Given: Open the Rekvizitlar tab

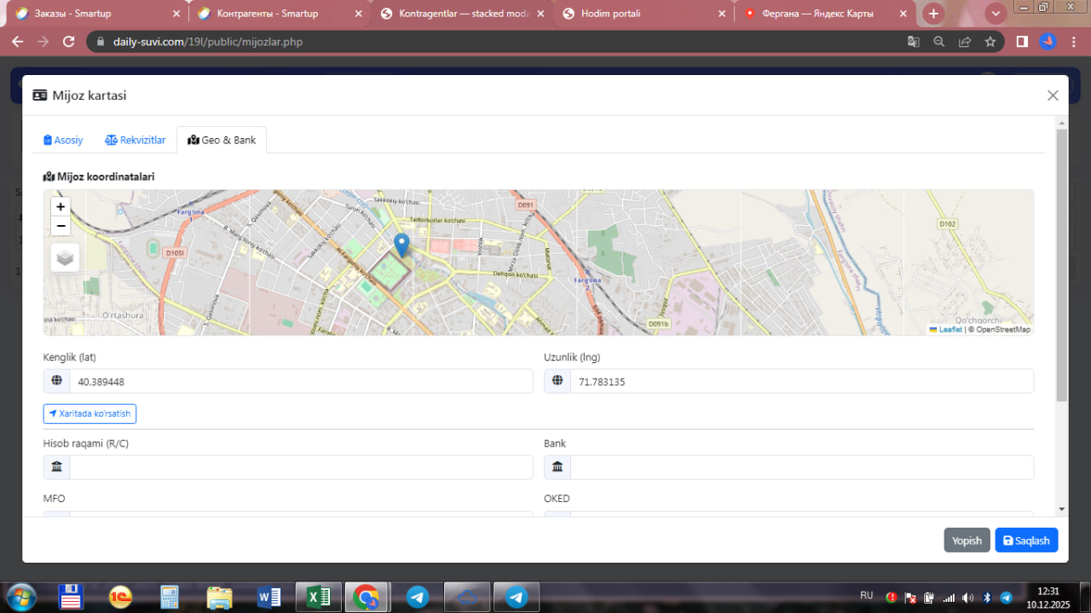Looking at the screenshot, I should (x=136, y=140).
